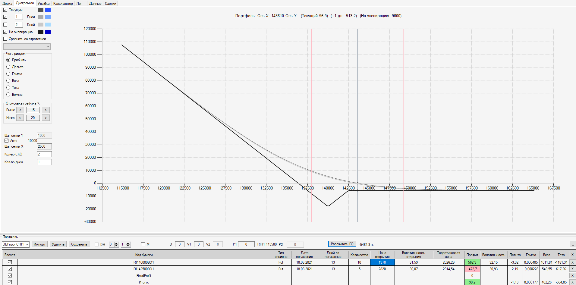The width and height of the screenshot is (576, 285).
Task: Click the +2 Дней pale blue swatch
Action: [48, 25]
